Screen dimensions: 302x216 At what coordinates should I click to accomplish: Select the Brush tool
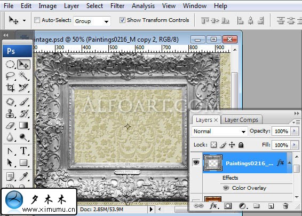23,102
